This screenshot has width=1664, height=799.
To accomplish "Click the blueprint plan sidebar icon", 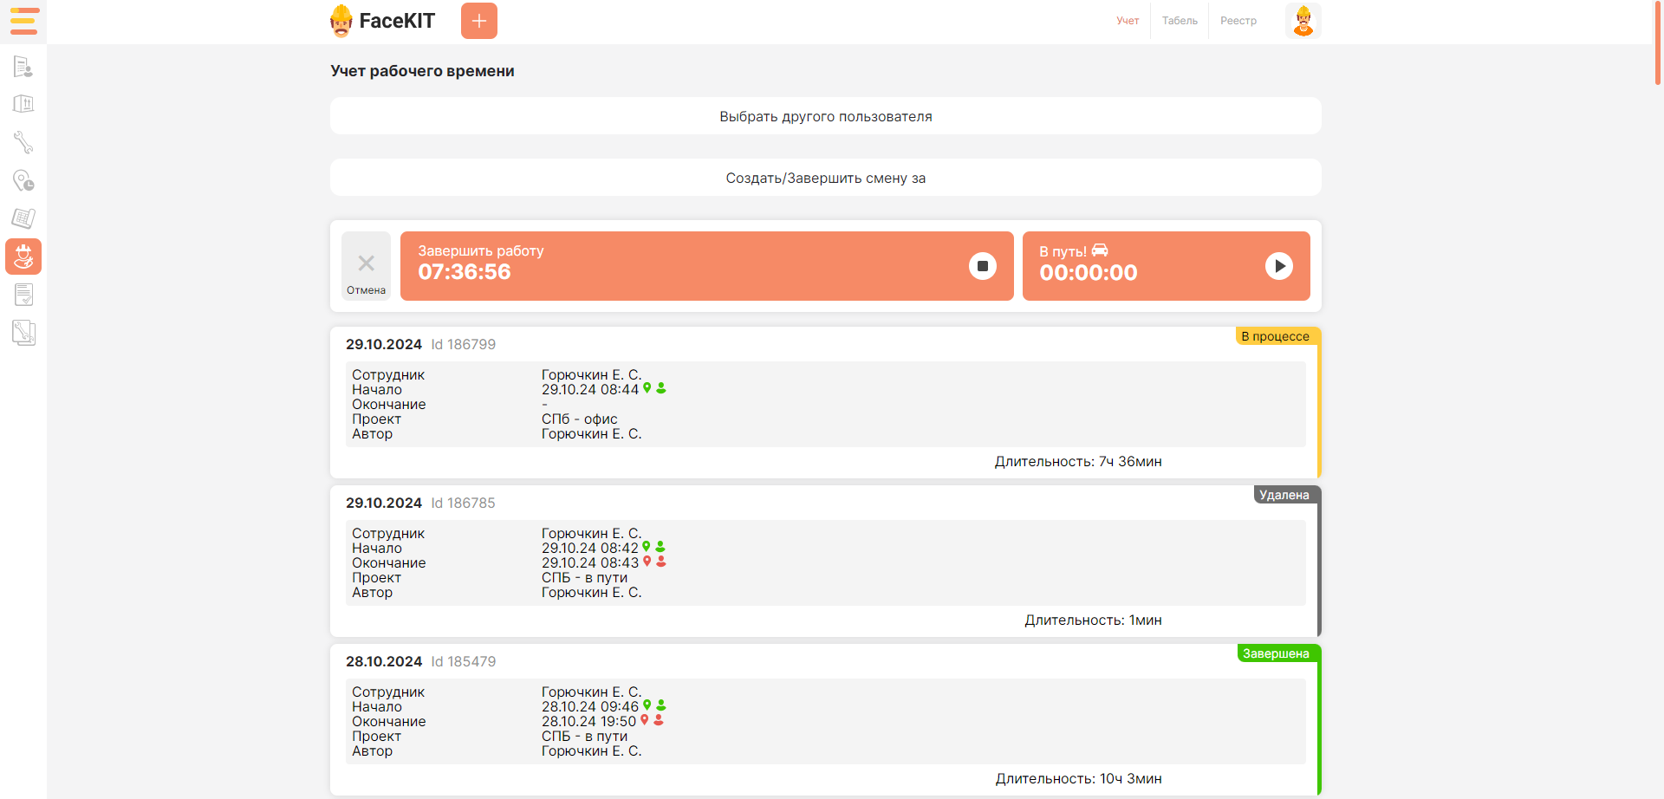I will 23,218.
